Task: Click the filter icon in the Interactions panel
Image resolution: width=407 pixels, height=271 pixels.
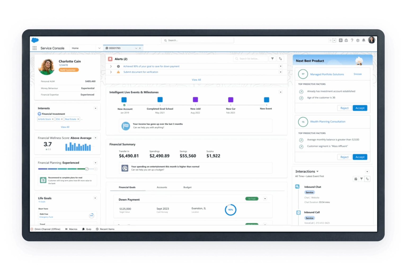Action: [x=361, y=179]
